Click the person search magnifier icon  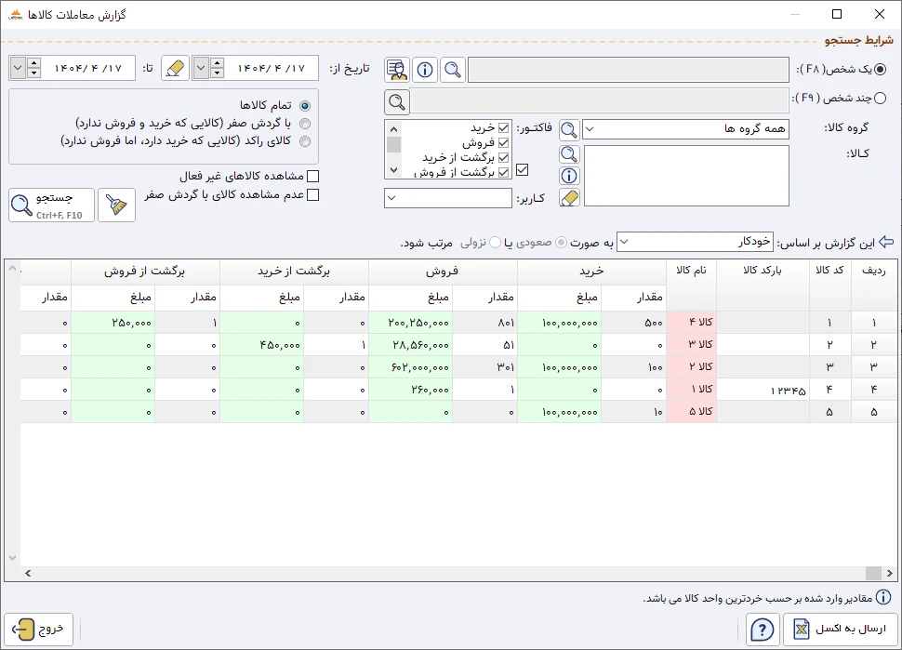click(453, 70)
